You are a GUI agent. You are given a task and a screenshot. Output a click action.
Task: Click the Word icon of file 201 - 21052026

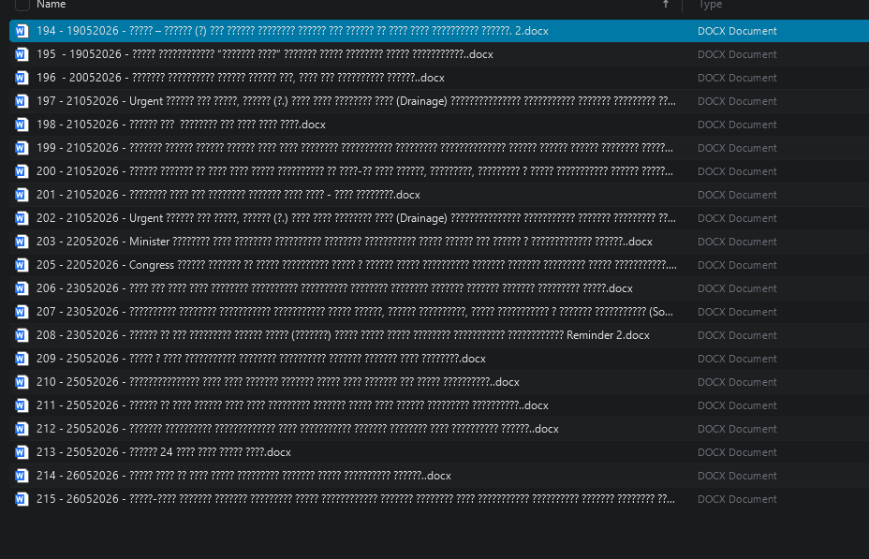(22, 195)
